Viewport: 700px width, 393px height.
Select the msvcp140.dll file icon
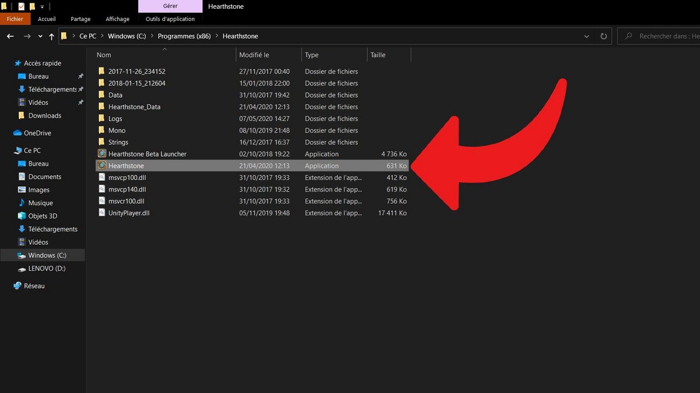tap(101, 189)
